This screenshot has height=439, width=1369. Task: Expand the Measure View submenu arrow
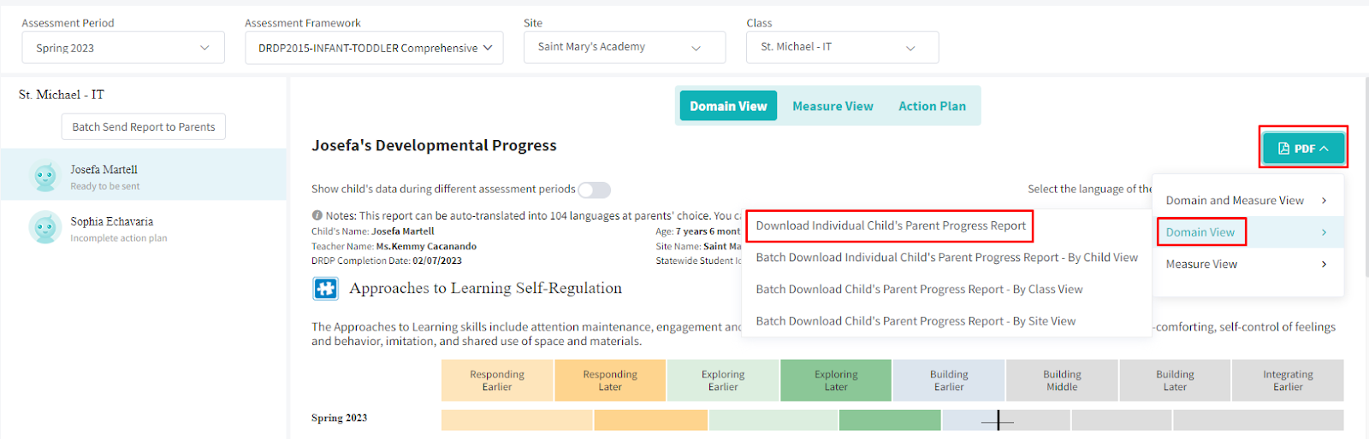[1324, 265]
